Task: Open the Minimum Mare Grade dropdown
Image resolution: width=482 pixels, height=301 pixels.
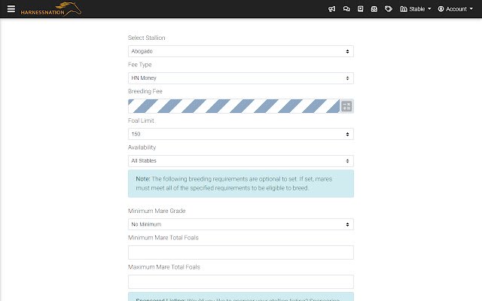Action: point(241,224)
